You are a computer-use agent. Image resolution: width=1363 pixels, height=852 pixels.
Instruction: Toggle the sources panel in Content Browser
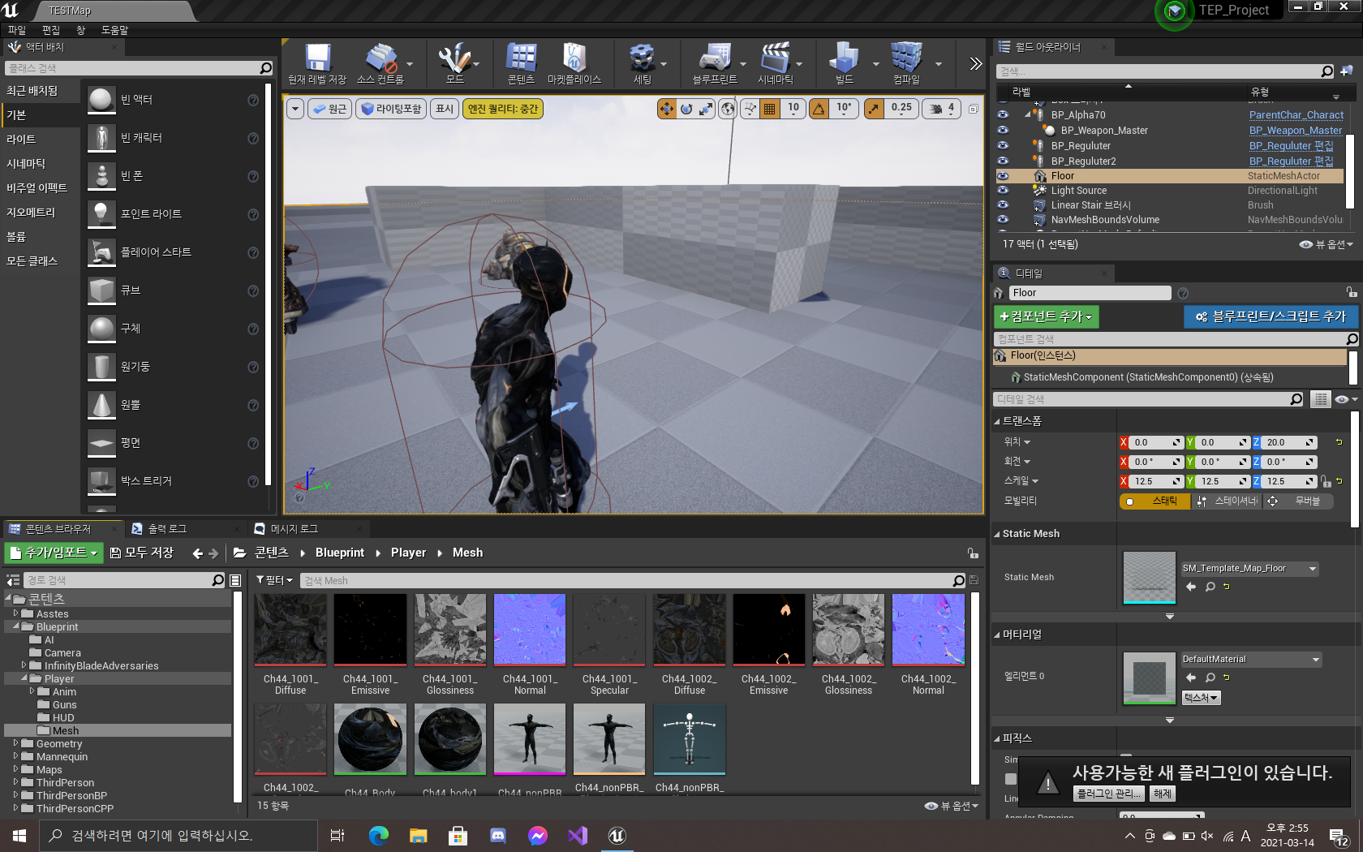pos(13,580)
